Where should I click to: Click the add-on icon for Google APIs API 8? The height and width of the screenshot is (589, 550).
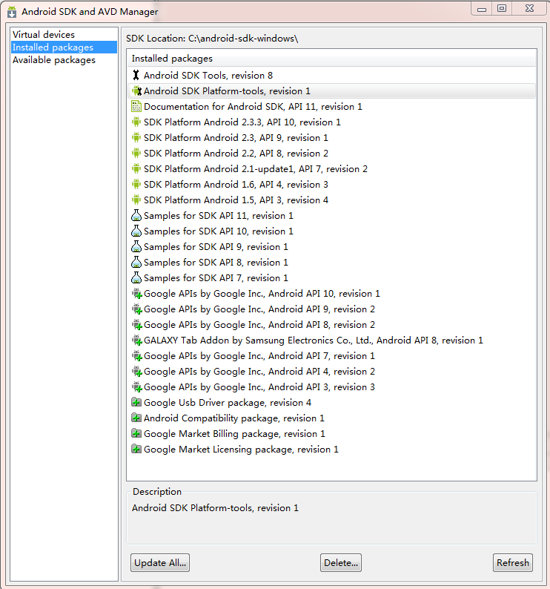136,325
